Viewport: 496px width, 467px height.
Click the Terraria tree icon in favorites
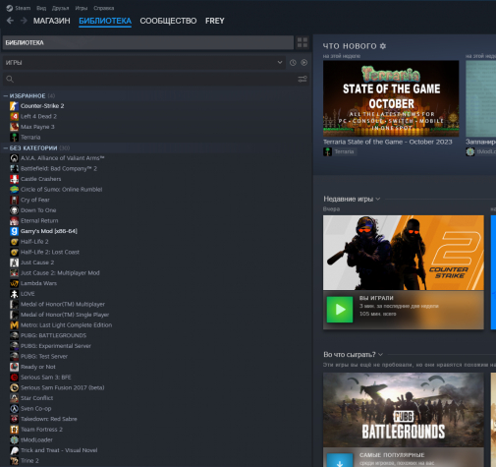coord(14,138)
